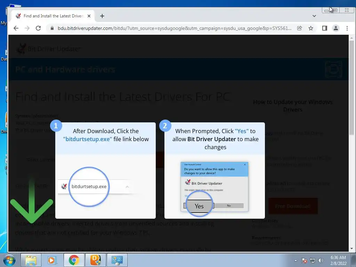Open Chrome three-dot menu

point(347,28)
